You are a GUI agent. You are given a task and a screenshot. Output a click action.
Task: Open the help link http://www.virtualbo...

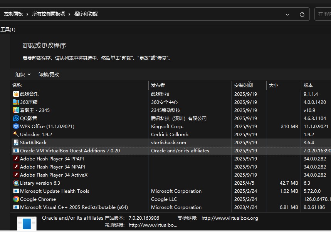153,225
